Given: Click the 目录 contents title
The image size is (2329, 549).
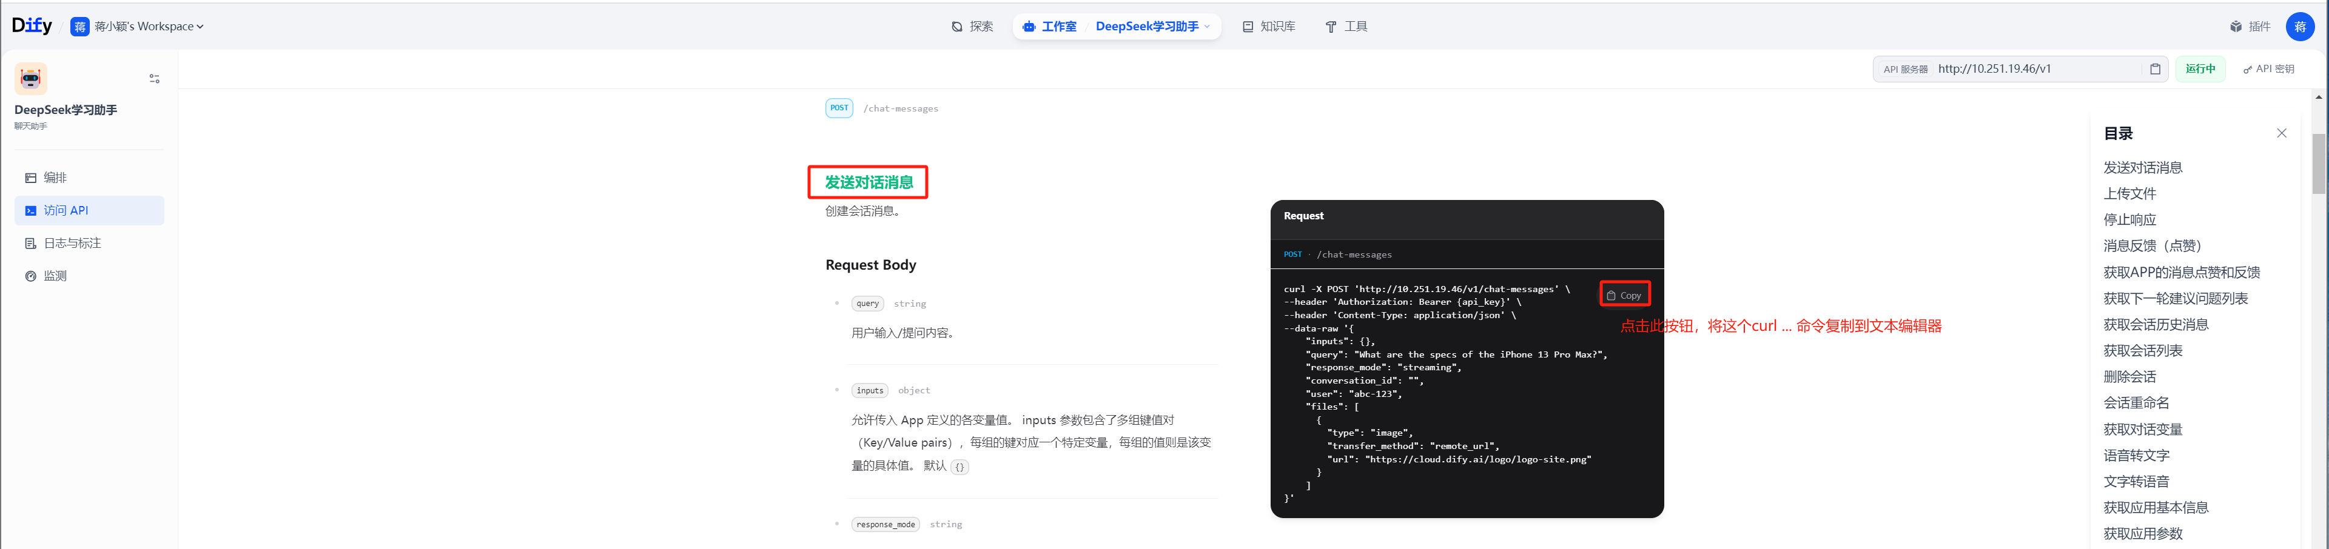Looking at the screenshot, I should click(2117, 134).
